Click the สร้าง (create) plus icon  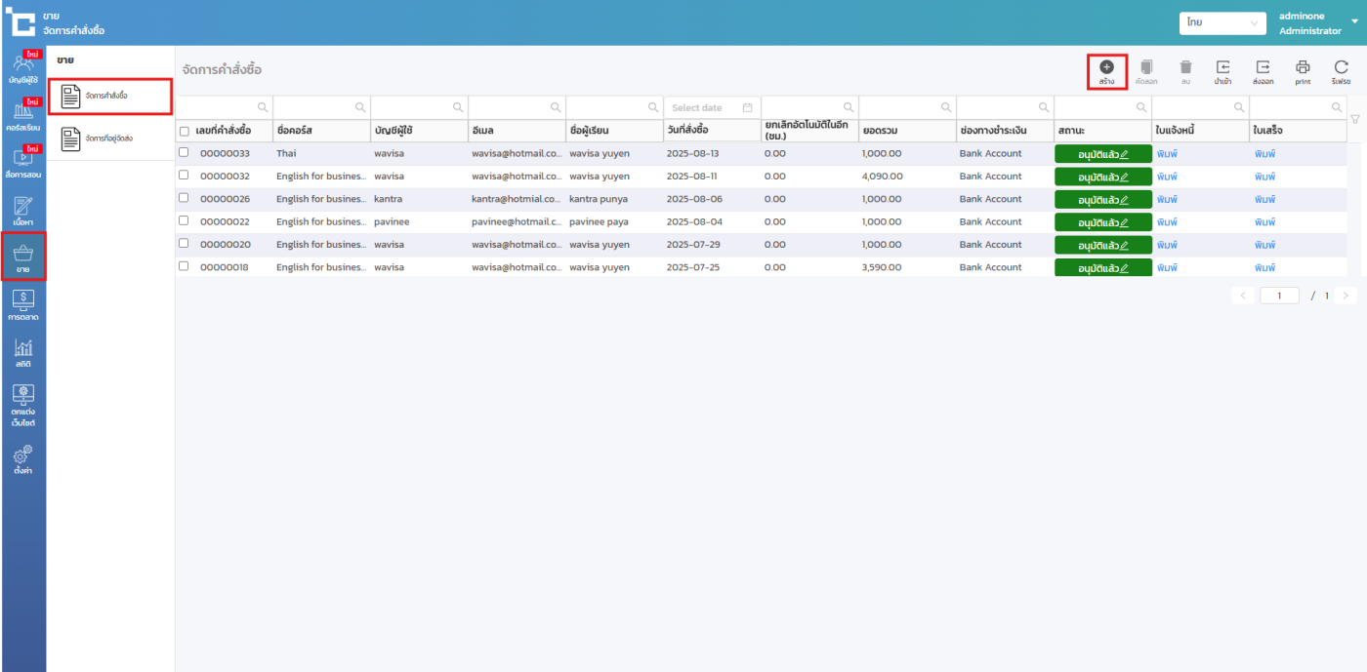click(x=1106, y=68)
